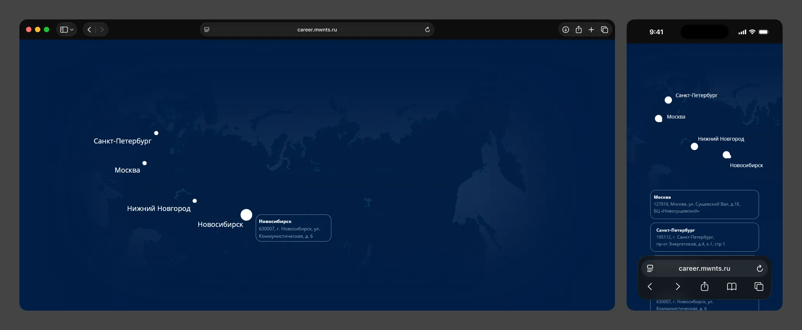Viewport: 802px width, 330px height.
Task: Open the Новосибирск address card on desktop
Action: click(x=293, y=228)
